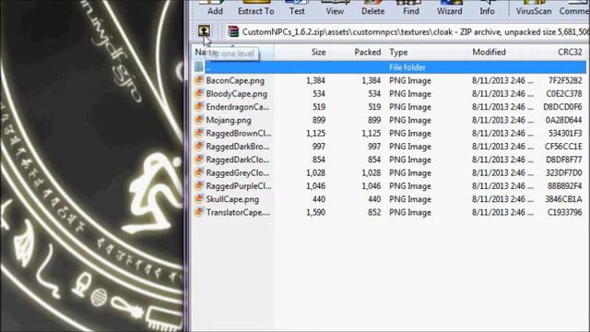Click CRC32 value 0A28D644
Viewport: 590px width, 332px height.
tap(563, 120)
